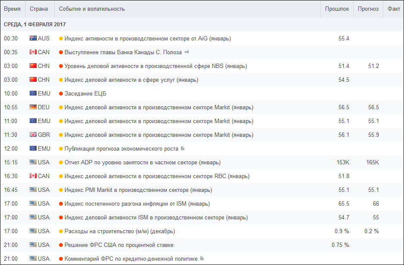The height and width of the screenshot is (265, 404).
Task: Click the Прогноз column header
Action: coord(368,9)
